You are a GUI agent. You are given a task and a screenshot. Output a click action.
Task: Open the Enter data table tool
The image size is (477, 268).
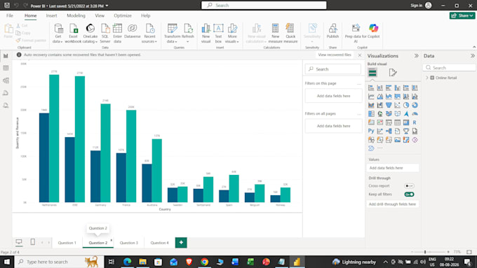[x=117, y=33]
